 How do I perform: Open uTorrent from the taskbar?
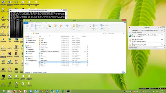(x=52, y=91)
